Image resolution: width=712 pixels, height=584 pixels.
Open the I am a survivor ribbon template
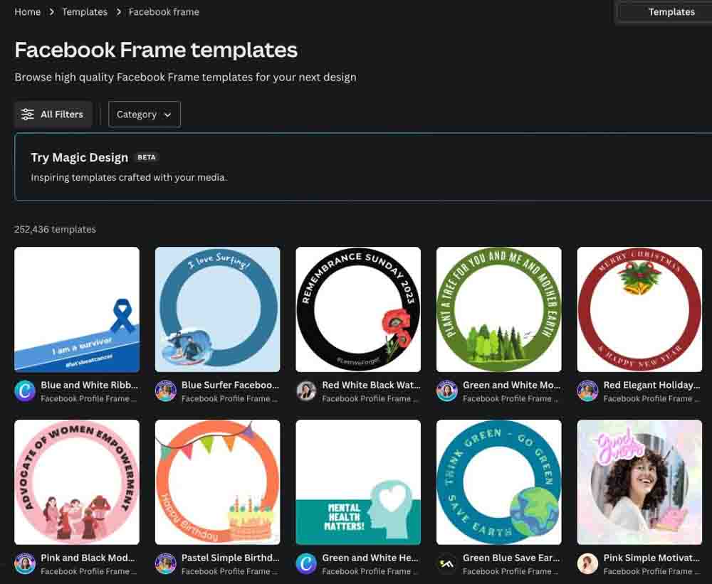point(77,309)
